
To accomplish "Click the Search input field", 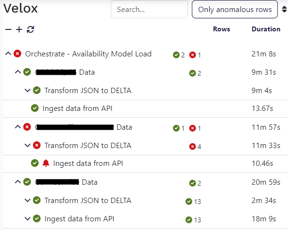I will click(x=149, y=9).
